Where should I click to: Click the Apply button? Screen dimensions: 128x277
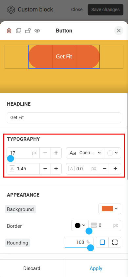click(x=96, y=268)
